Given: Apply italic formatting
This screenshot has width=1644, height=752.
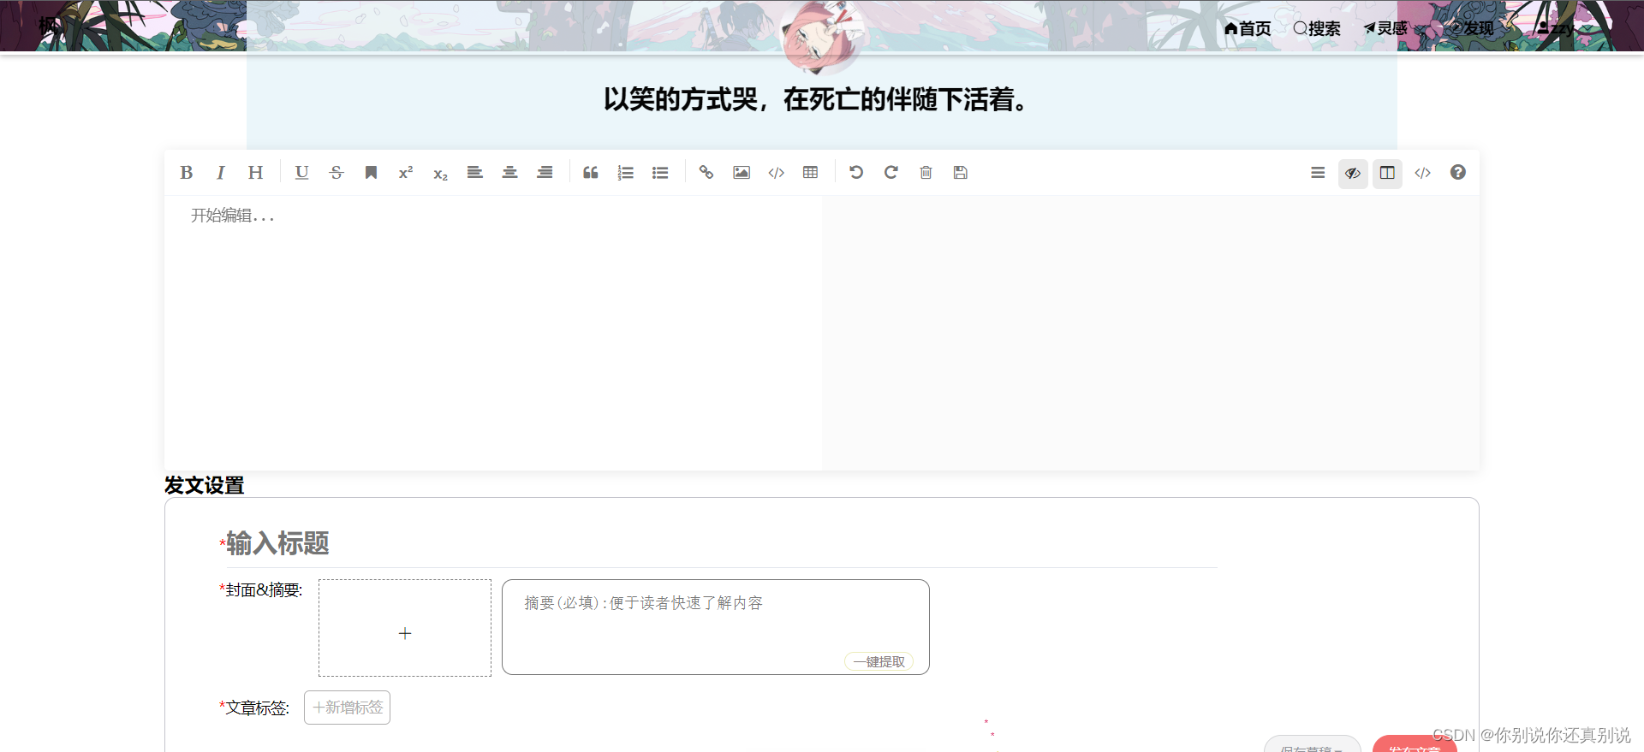Looking at the screenshot, I should point(221,173).
